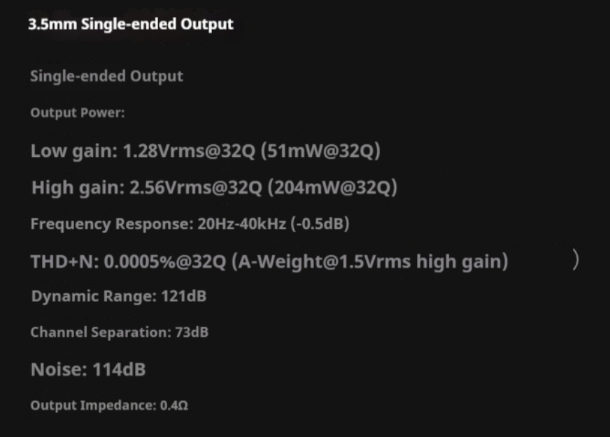Click the '3.5mm Single-ended Output' title heading

130,25
